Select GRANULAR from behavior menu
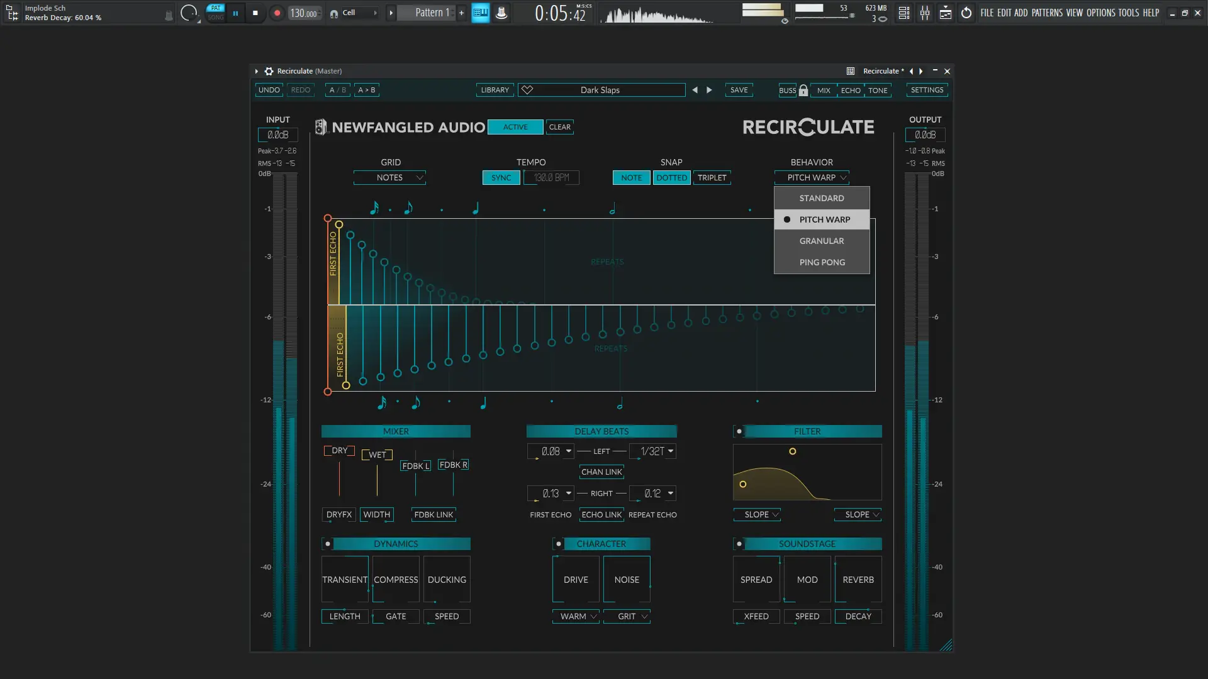Viewport: 1208px width, 679px height. (821, 241)
